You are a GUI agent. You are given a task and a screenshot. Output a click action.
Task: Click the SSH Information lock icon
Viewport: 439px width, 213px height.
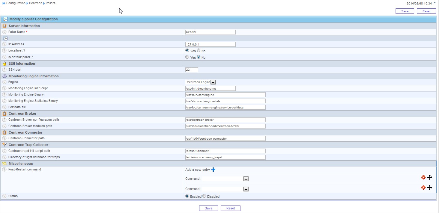pyautogui.click(x=4, y=64)
